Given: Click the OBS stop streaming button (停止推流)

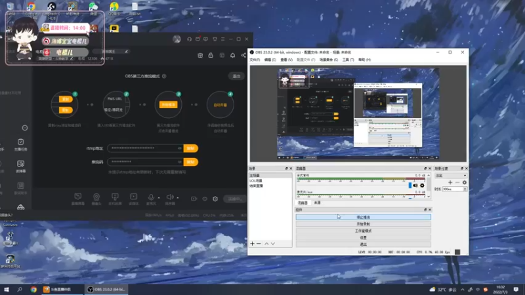Looking at the screenshot, I should [364, 217].
